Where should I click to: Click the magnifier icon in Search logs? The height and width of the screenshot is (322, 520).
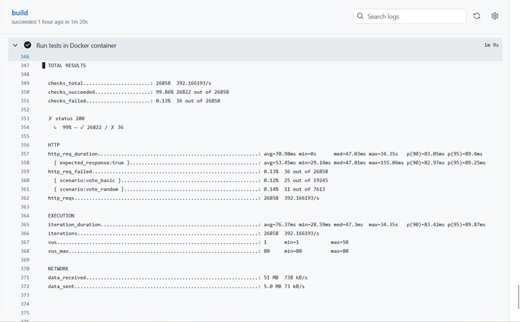pos(361,16)
